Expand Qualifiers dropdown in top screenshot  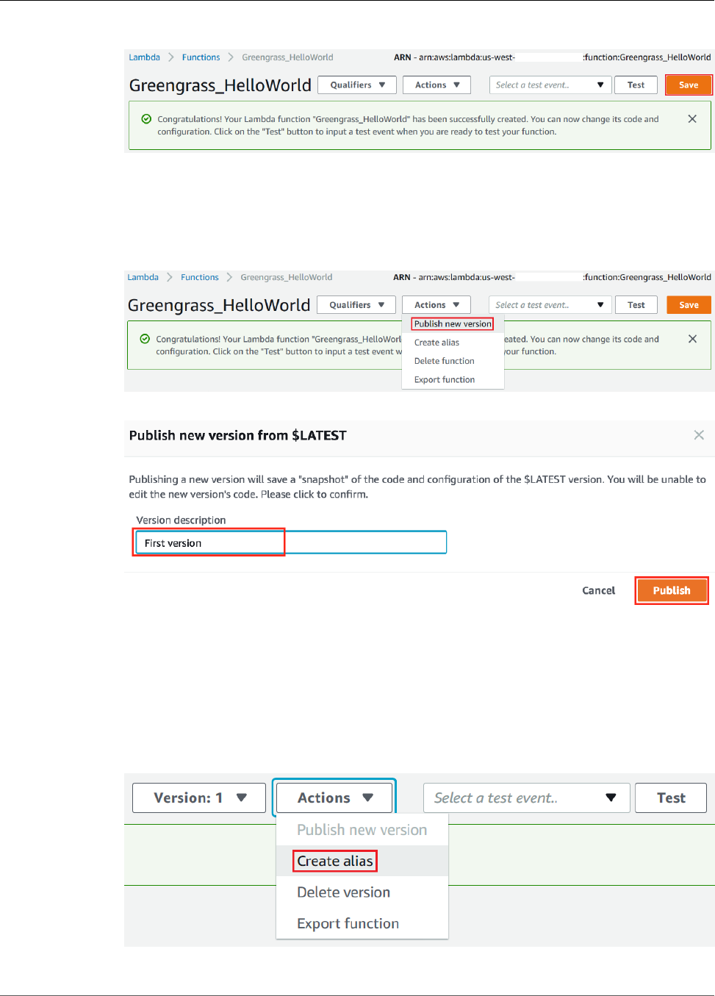(x=357, y=85)
